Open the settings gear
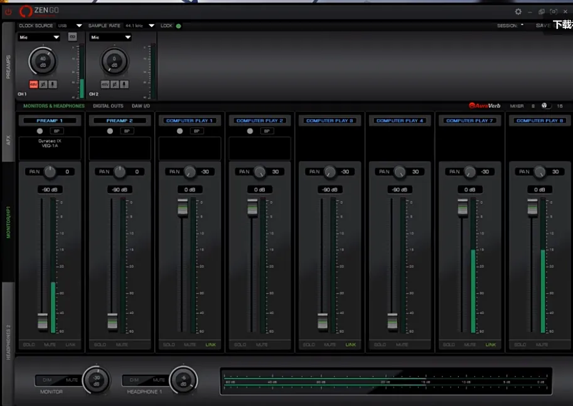573x406 pixels. (x=518, y=11)
